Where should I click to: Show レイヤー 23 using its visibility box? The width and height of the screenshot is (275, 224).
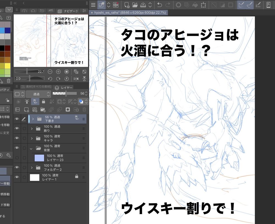click(x=17, y=158)
